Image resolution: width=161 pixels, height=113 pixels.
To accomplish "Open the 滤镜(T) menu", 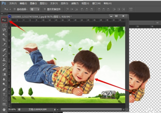I will (75, 3).
